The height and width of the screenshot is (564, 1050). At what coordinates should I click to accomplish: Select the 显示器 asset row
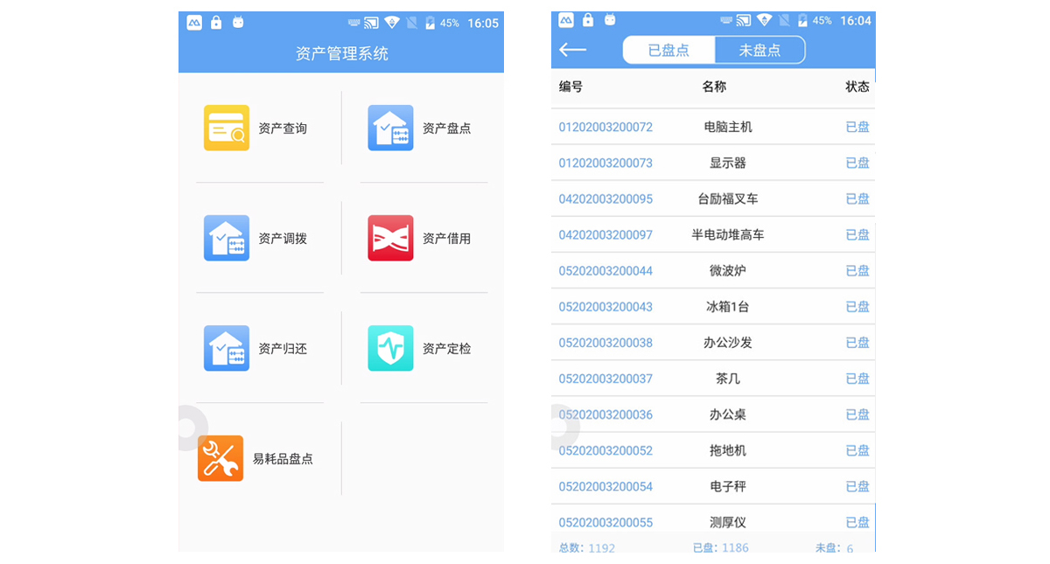pos(727,163)
